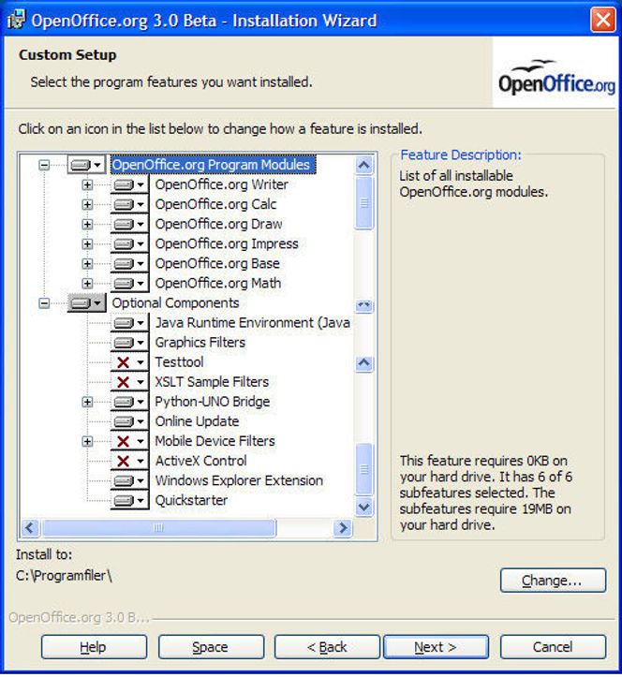
Task: Select Quickstarter label
Action: point(191,500)
